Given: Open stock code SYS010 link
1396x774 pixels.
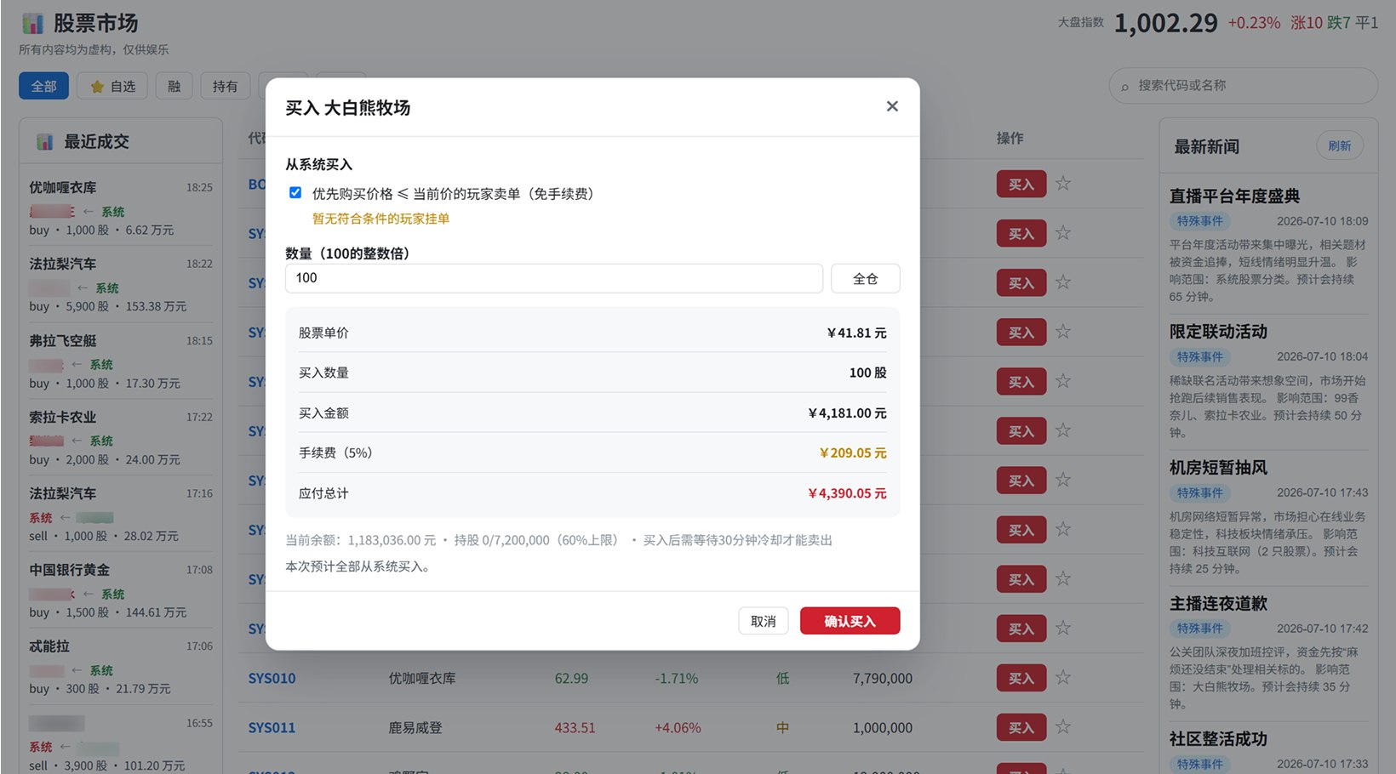Looking at the screenshot, I should [x=272, y=678].
